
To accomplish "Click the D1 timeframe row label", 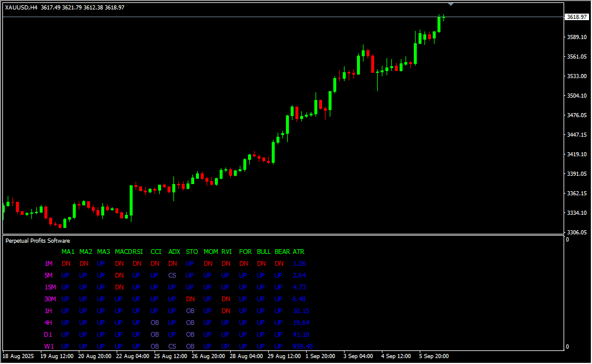I will pyautogui.click(x=49, y=335).
